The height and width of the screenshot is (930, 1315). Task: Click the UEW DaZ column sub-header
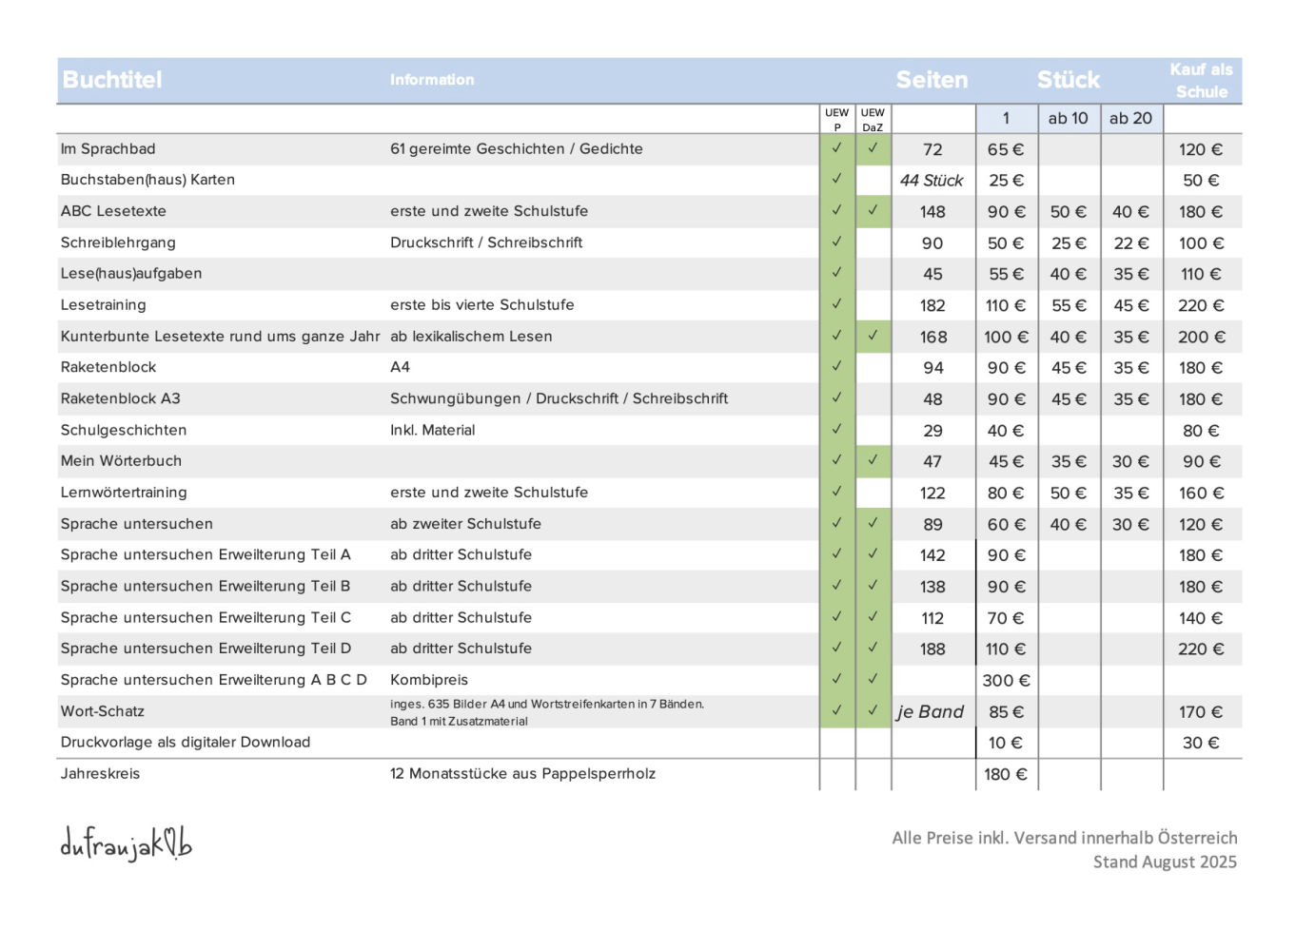(x=873, y=119)
